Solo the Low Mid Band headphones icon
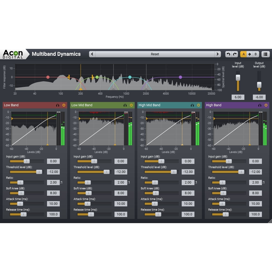Screen dimensions: 272x272 [125, 105]
